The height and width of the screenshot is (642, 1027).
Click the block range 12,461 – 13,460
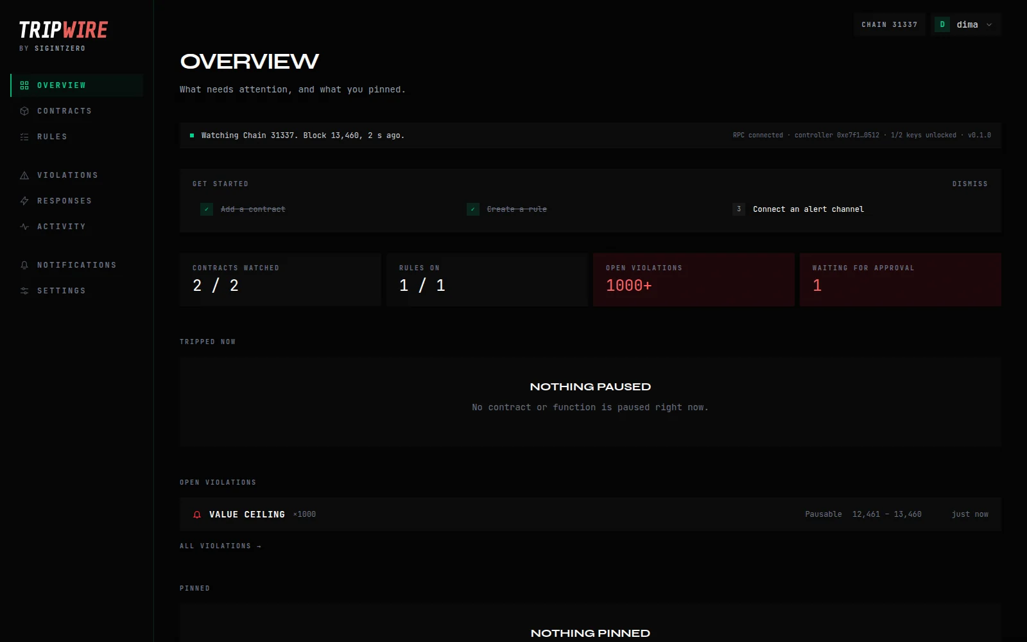click(x=886, y=514)
